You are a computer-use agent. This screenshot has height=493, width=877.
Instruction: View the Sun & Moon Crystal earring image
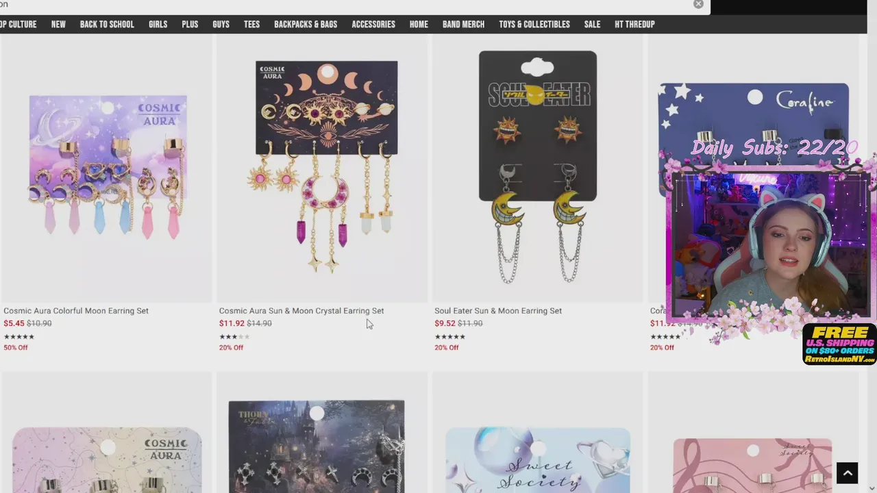click(322, 168)
